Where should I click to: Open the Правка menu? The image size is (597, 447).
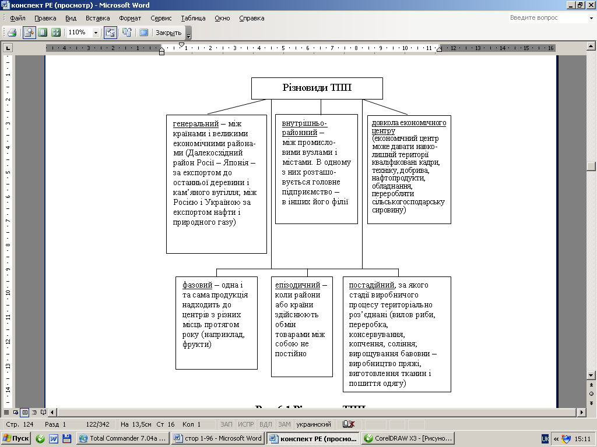[45, 18]
